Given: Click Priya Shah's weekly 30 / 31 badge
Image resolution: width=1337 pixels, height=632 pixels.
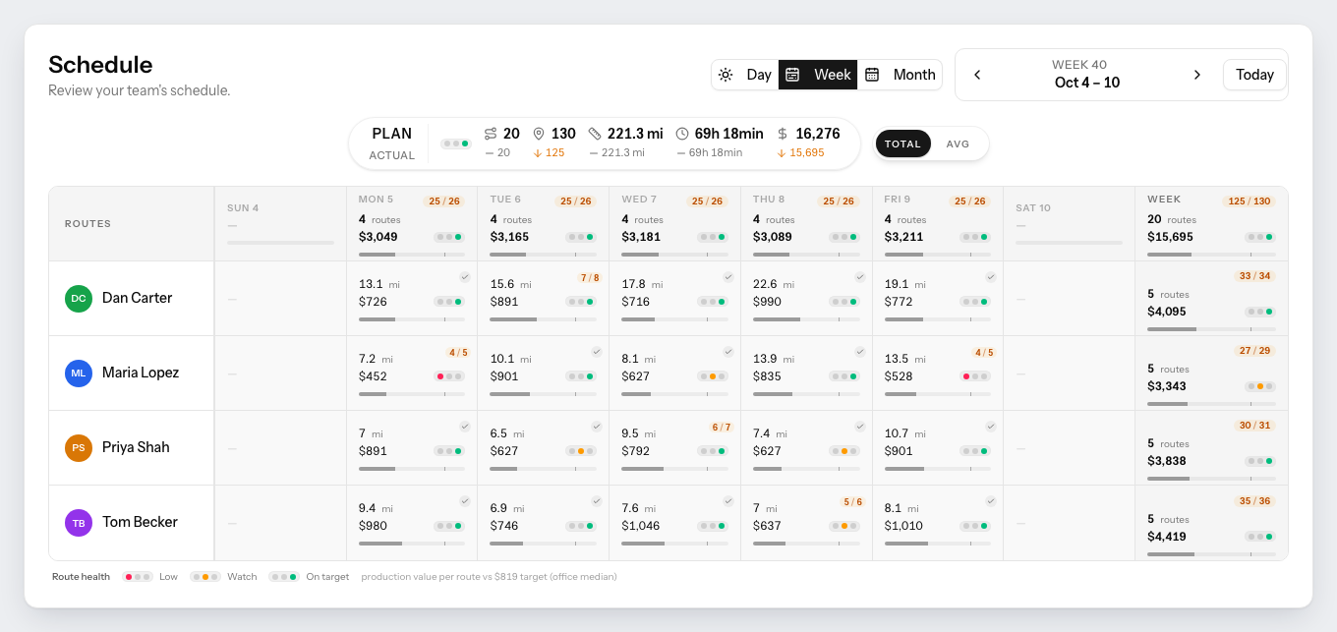Looking at the screenshot, I should (1254, 426).
